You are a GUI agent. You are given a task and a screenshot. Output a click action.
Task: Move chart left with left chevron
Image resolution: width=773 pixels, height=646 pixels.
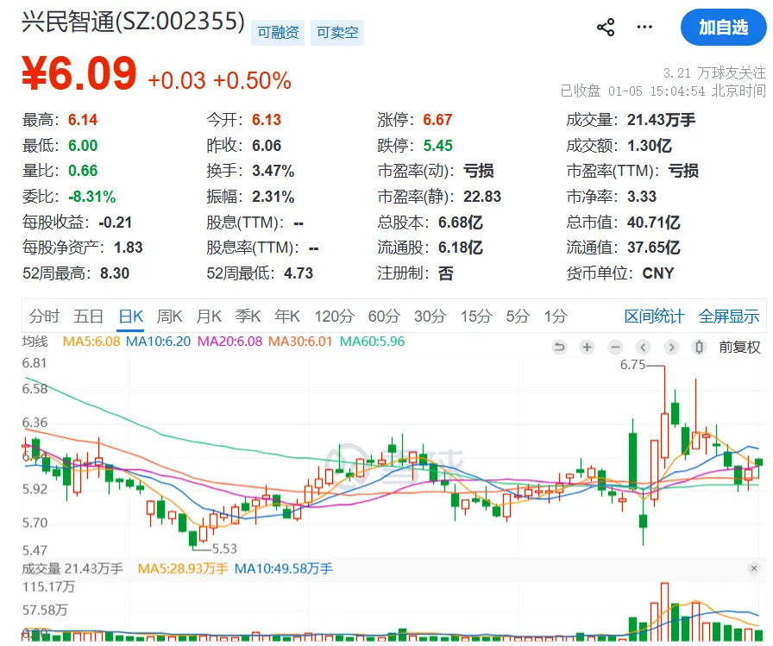click(643, 348)
